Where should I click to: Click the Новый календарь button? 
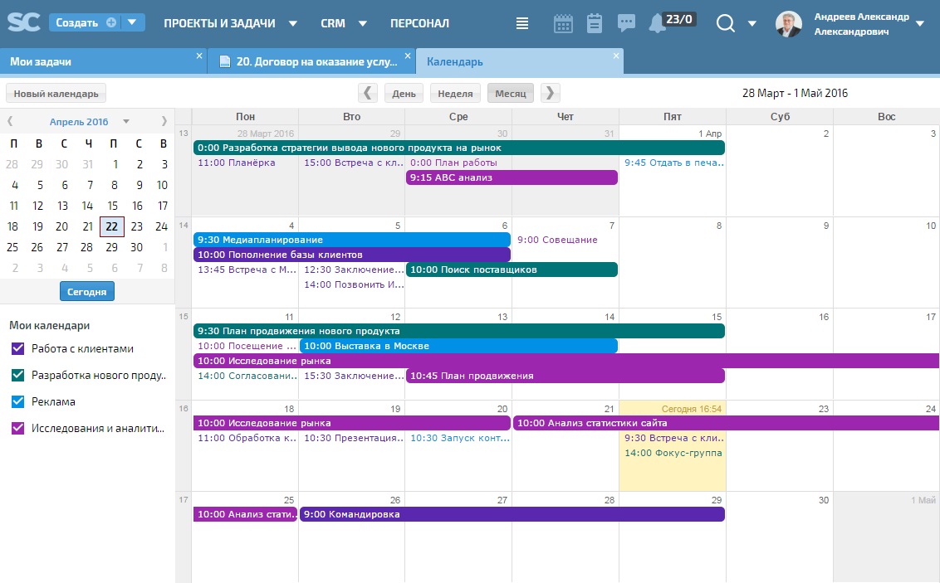pyautogui.click(x=56, y=94)
